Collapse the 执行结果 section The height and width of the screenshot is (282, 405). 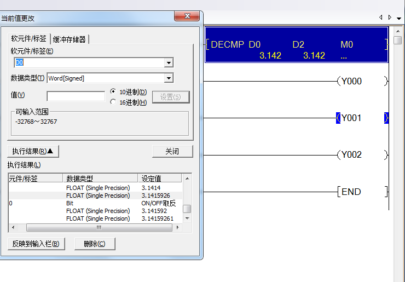pyautogui.click(x=33, y=151)
